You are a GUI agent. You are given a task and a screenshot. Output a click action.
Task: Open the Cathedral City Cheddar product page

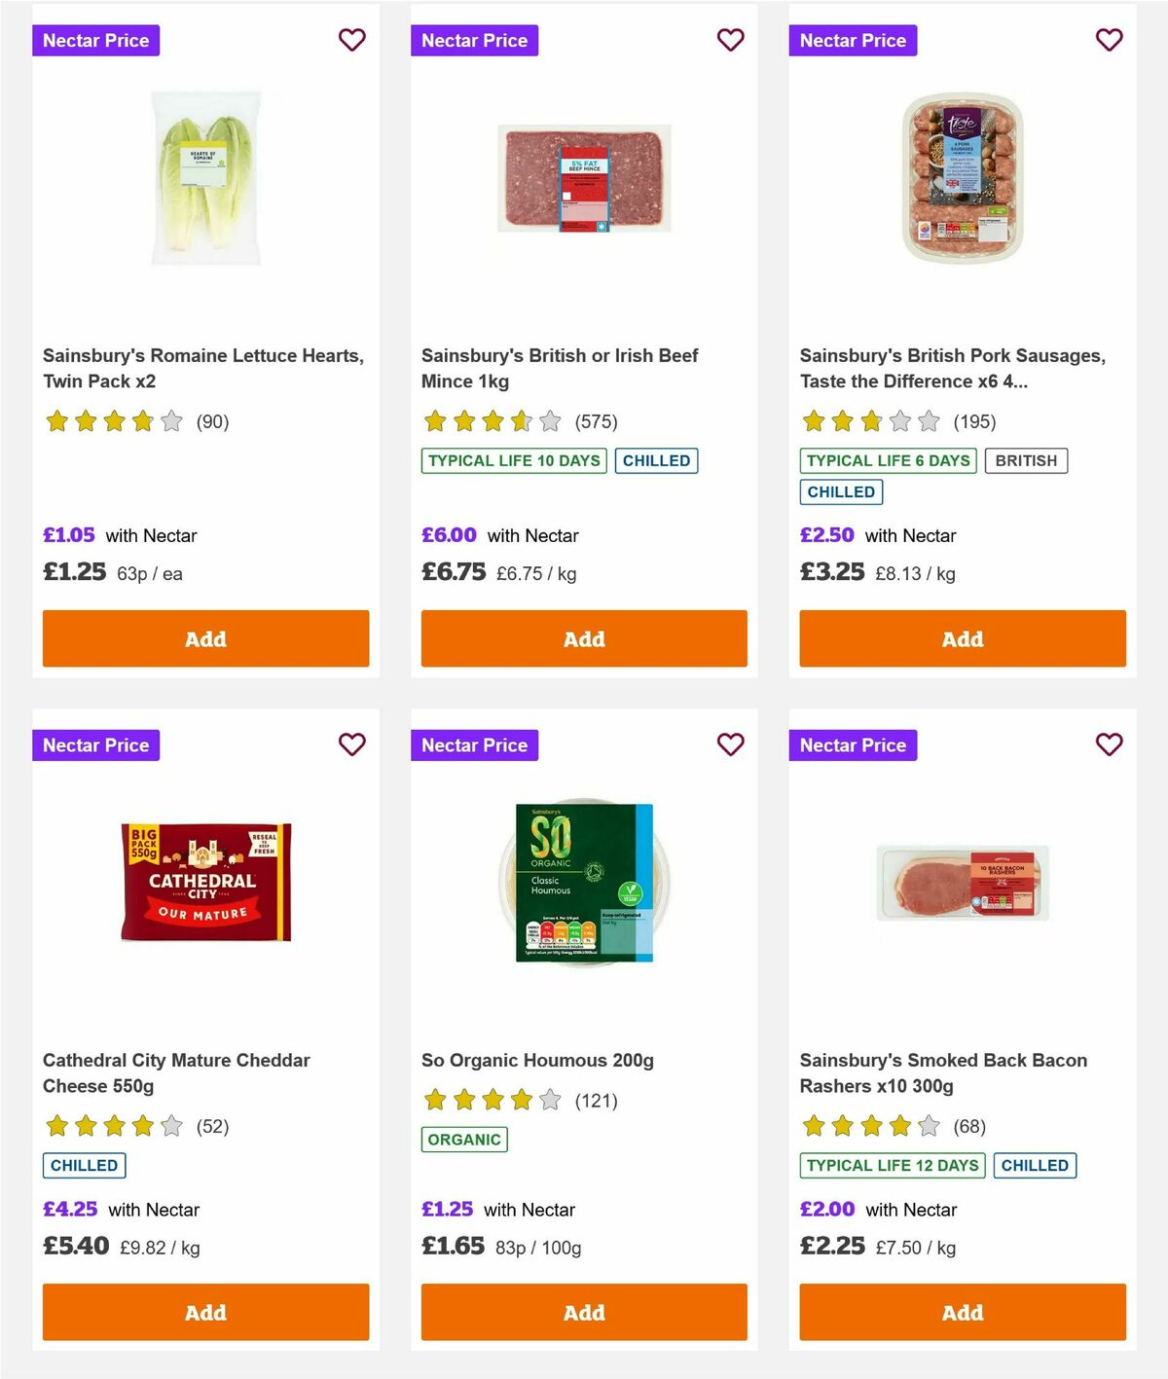tap(177, 1072)
